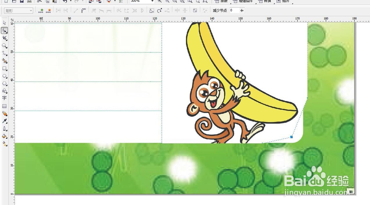Open the 排版 toolbar menu
Viewport: 370px width, 205px height.
click(221, 1)
